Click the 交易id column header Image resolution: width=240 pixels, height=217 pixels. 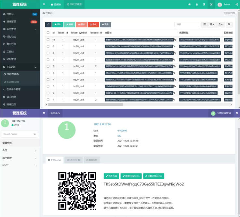[x=108, y=33]
